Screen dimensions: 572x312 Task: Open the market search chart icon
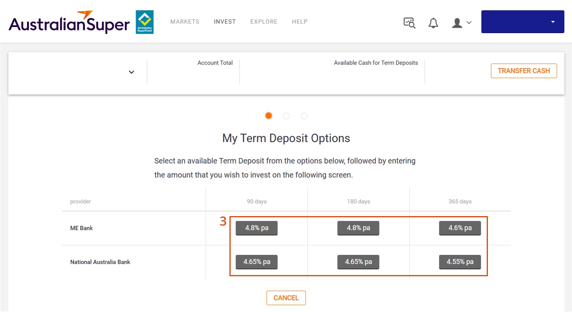pos(409,23)
